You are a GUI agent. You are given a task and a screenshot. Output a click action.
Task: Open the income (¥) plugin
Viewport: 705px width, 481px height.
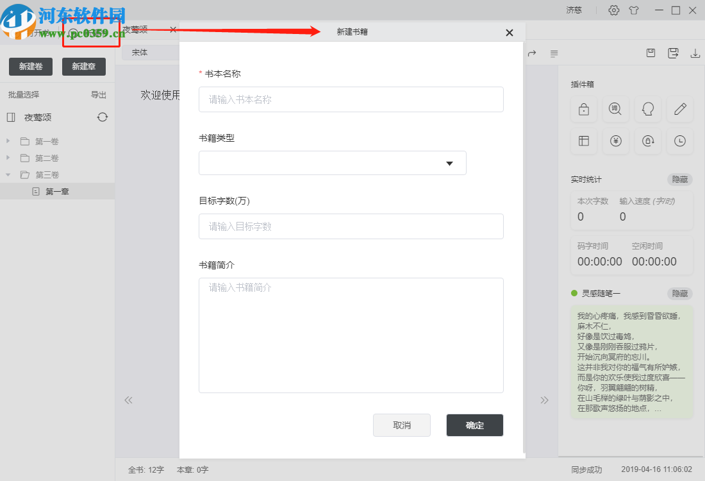tap(615, 141)
